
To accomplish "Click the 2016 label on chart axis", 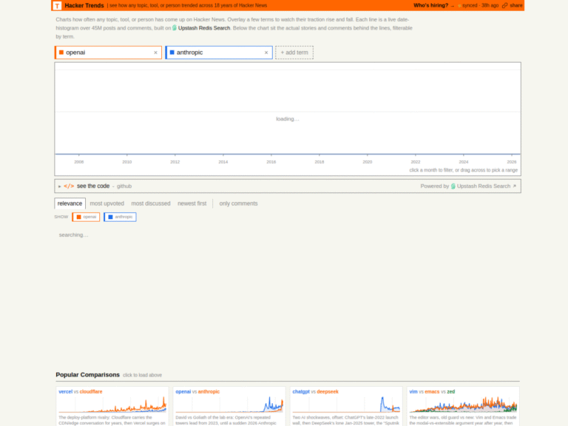I will click(x=271, y=162).
